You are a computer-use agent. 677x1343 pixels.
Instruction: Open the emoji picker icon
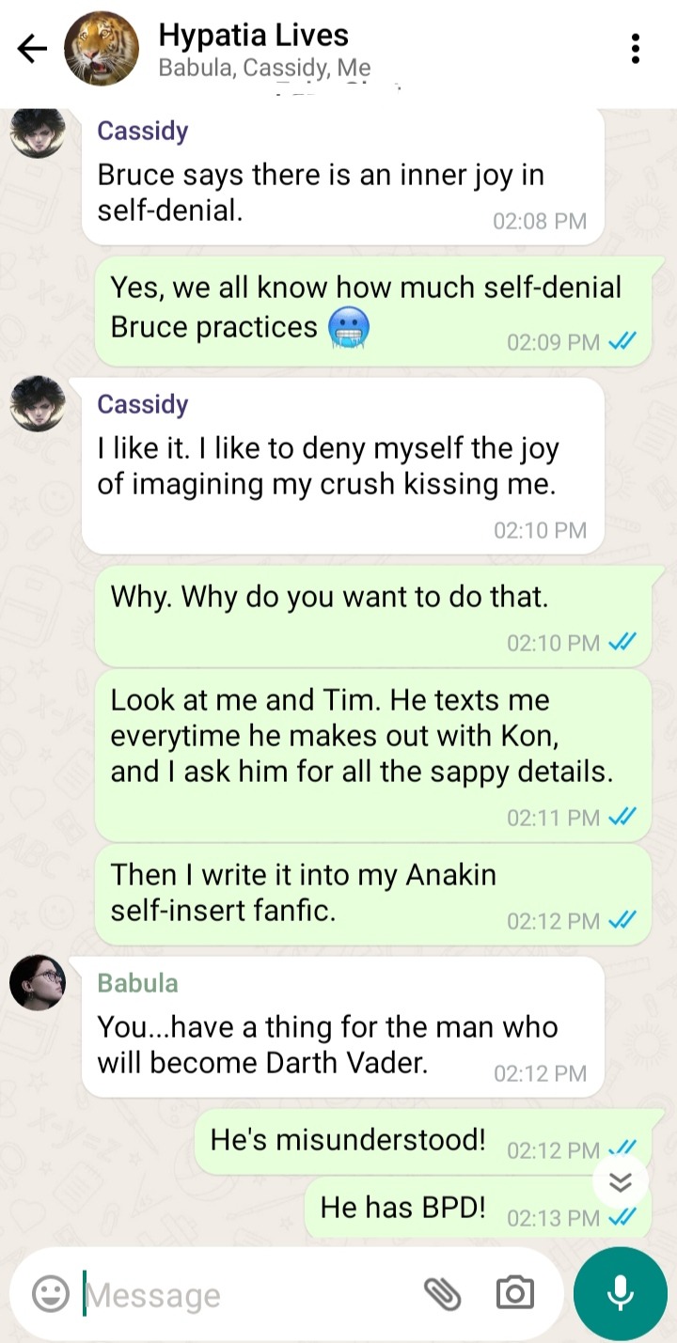click(51, 1294)
